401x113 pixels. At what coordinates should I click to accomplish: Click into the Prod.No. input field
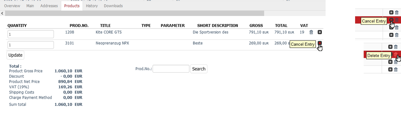(x=171, y=69)
